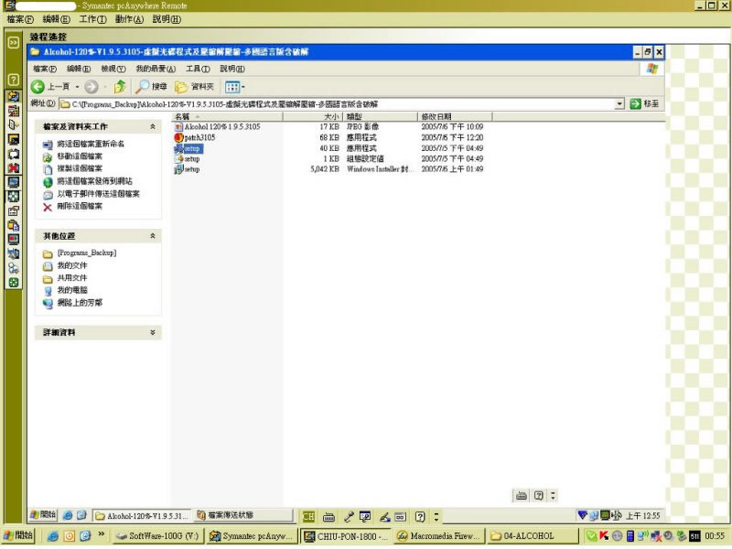Image resolution: width=732 pixels, height=549 pixels.
Task: Click 移動這個檔案 move file link
Action: (80, 156)
